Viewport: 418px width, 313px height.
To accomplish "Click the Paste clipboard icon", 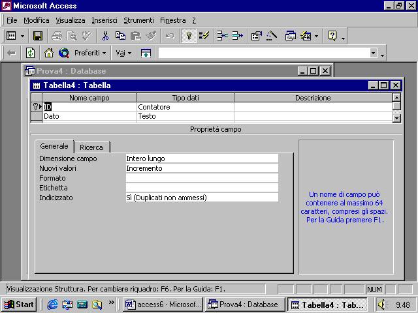I will pos(136,36).
